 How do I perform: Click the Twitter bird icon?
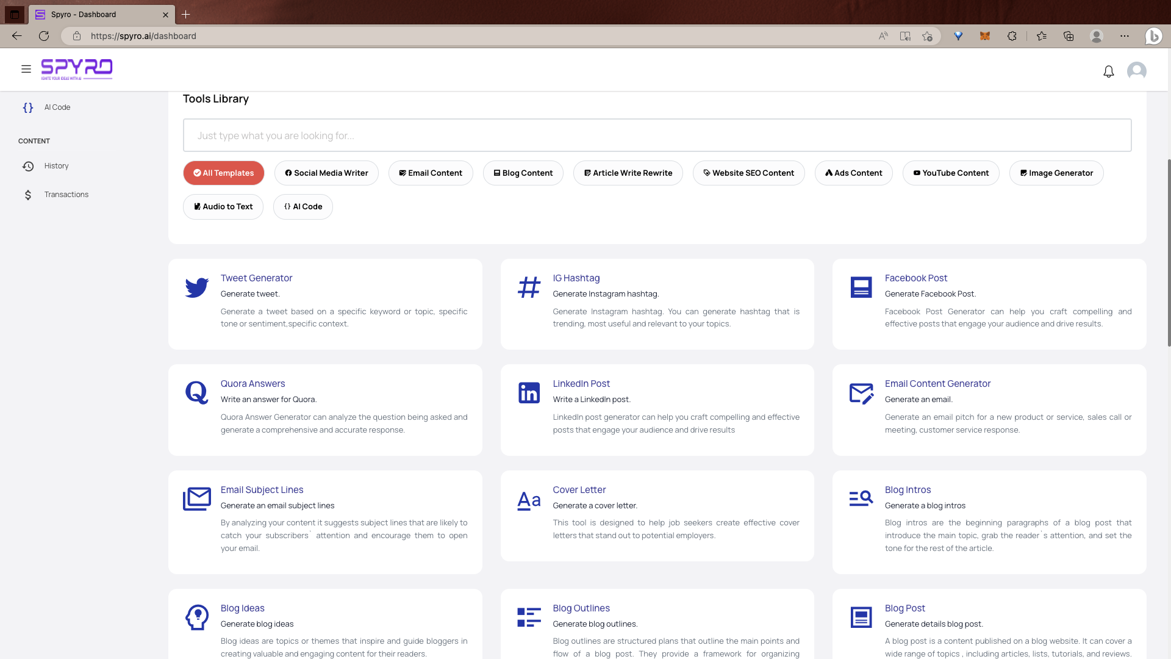pyautogui.click(x=197, y=287)
